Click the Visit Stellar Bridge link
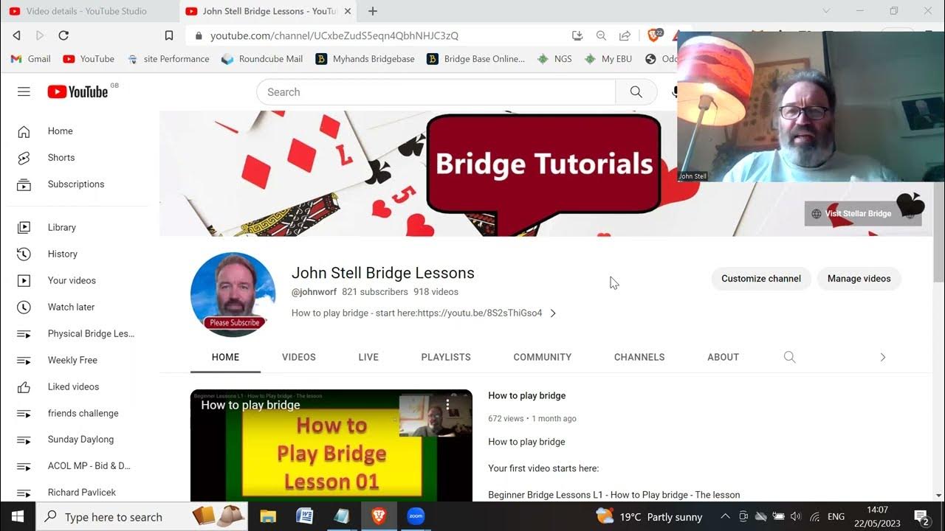 tap(862, 214)
